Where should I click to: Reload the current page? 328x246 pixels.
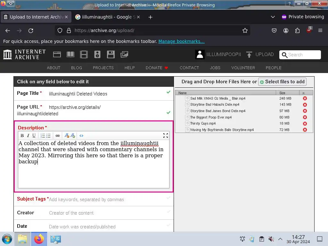tap(31, 31)
